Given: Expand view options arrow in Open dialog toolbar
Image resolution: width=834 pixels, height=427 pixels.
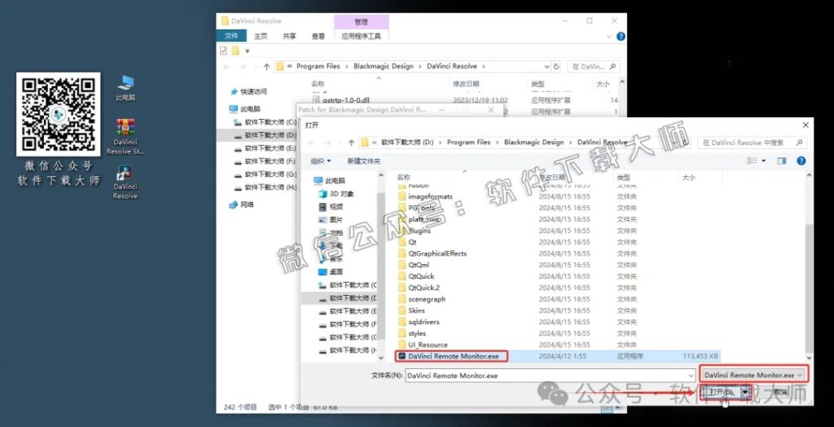Looking at the screenshot, I should [764, 161].
